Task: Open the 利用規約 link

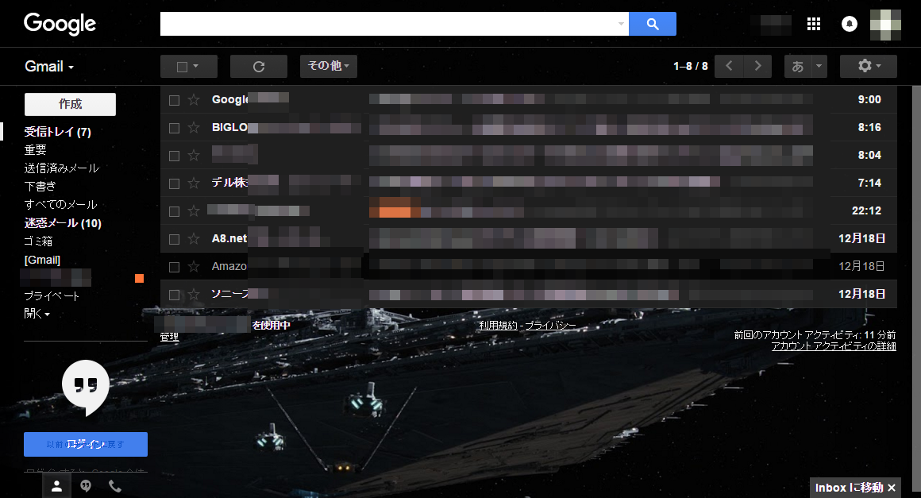Action: pos(498,326)
